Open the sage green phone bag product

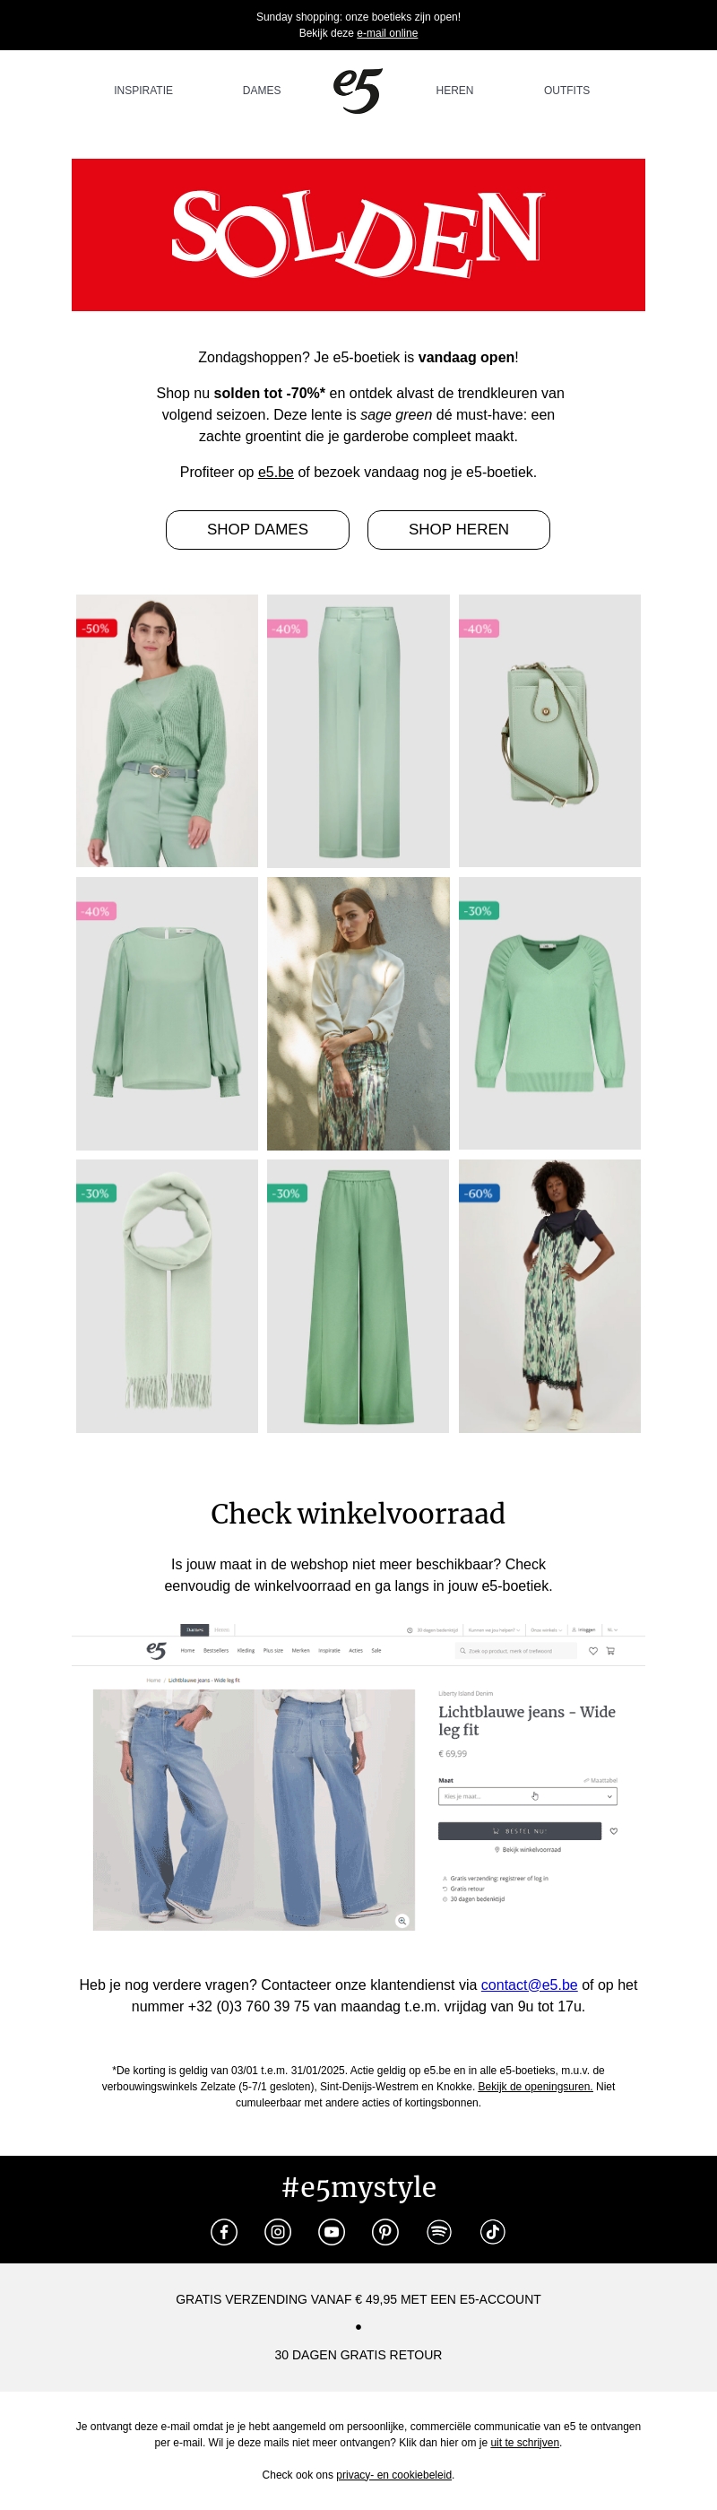click(x=549, y=731)
